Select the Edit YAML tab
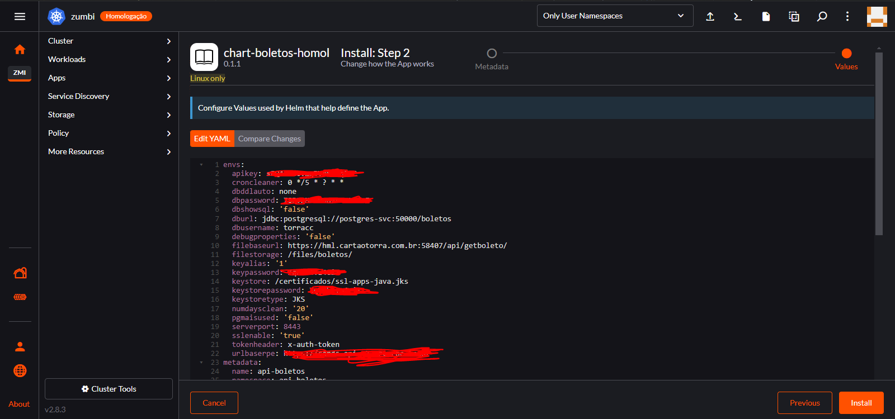895x419 pixels. [212, 139]
